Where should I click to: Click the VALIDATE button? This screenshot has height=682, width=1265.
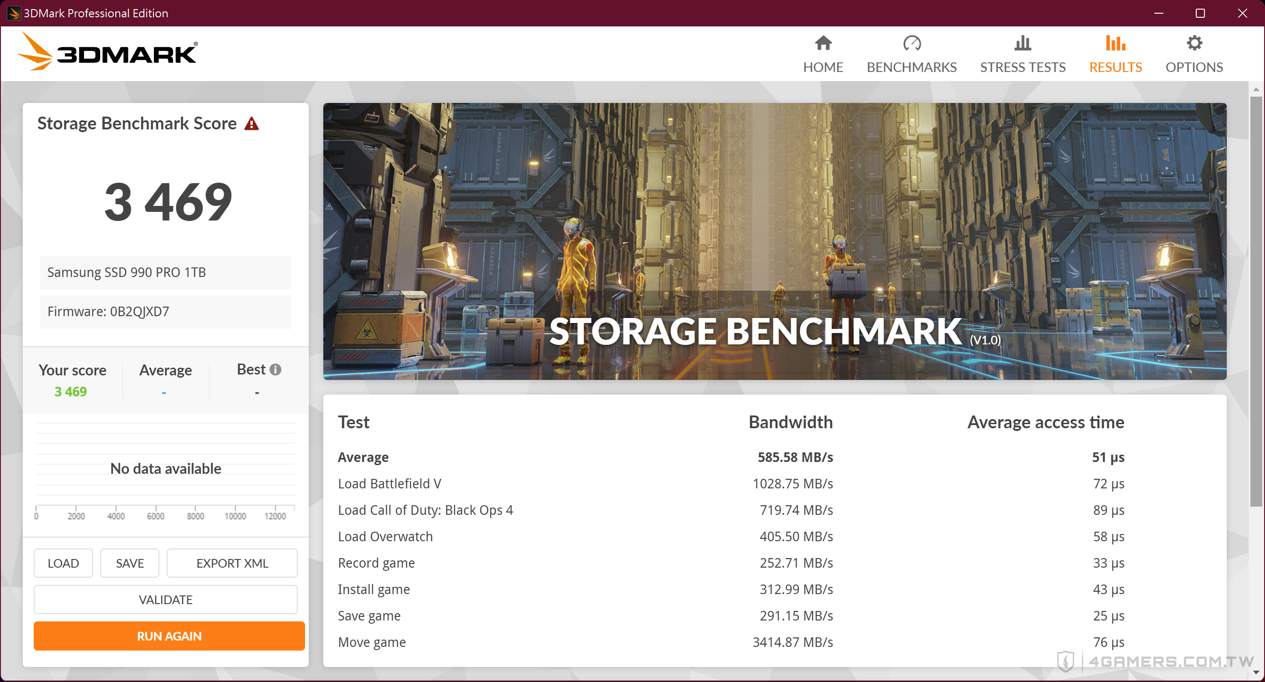(x=165, y=600)
